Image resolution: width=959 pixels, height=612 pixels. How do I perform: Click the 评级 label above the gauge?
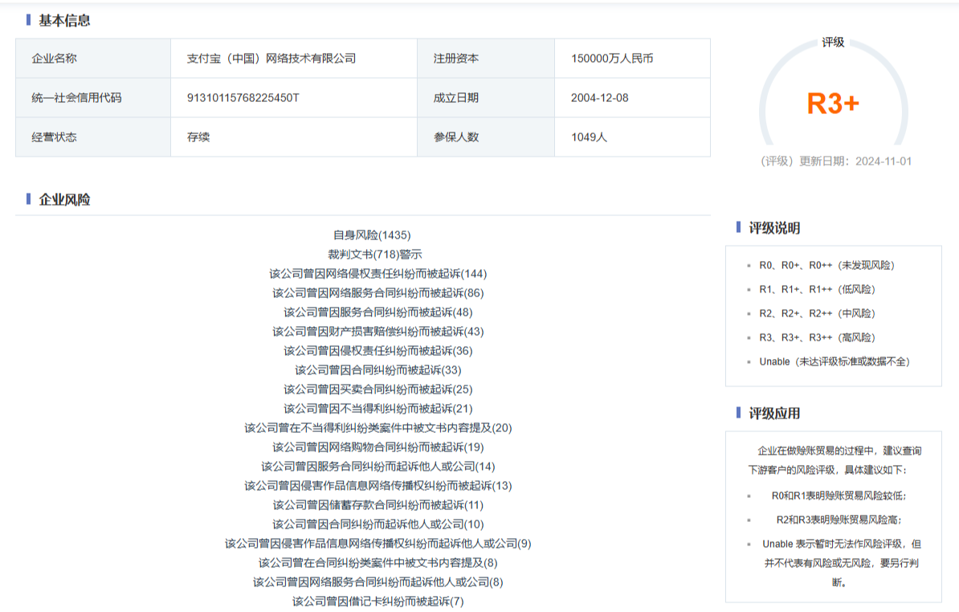pos(833,43)
